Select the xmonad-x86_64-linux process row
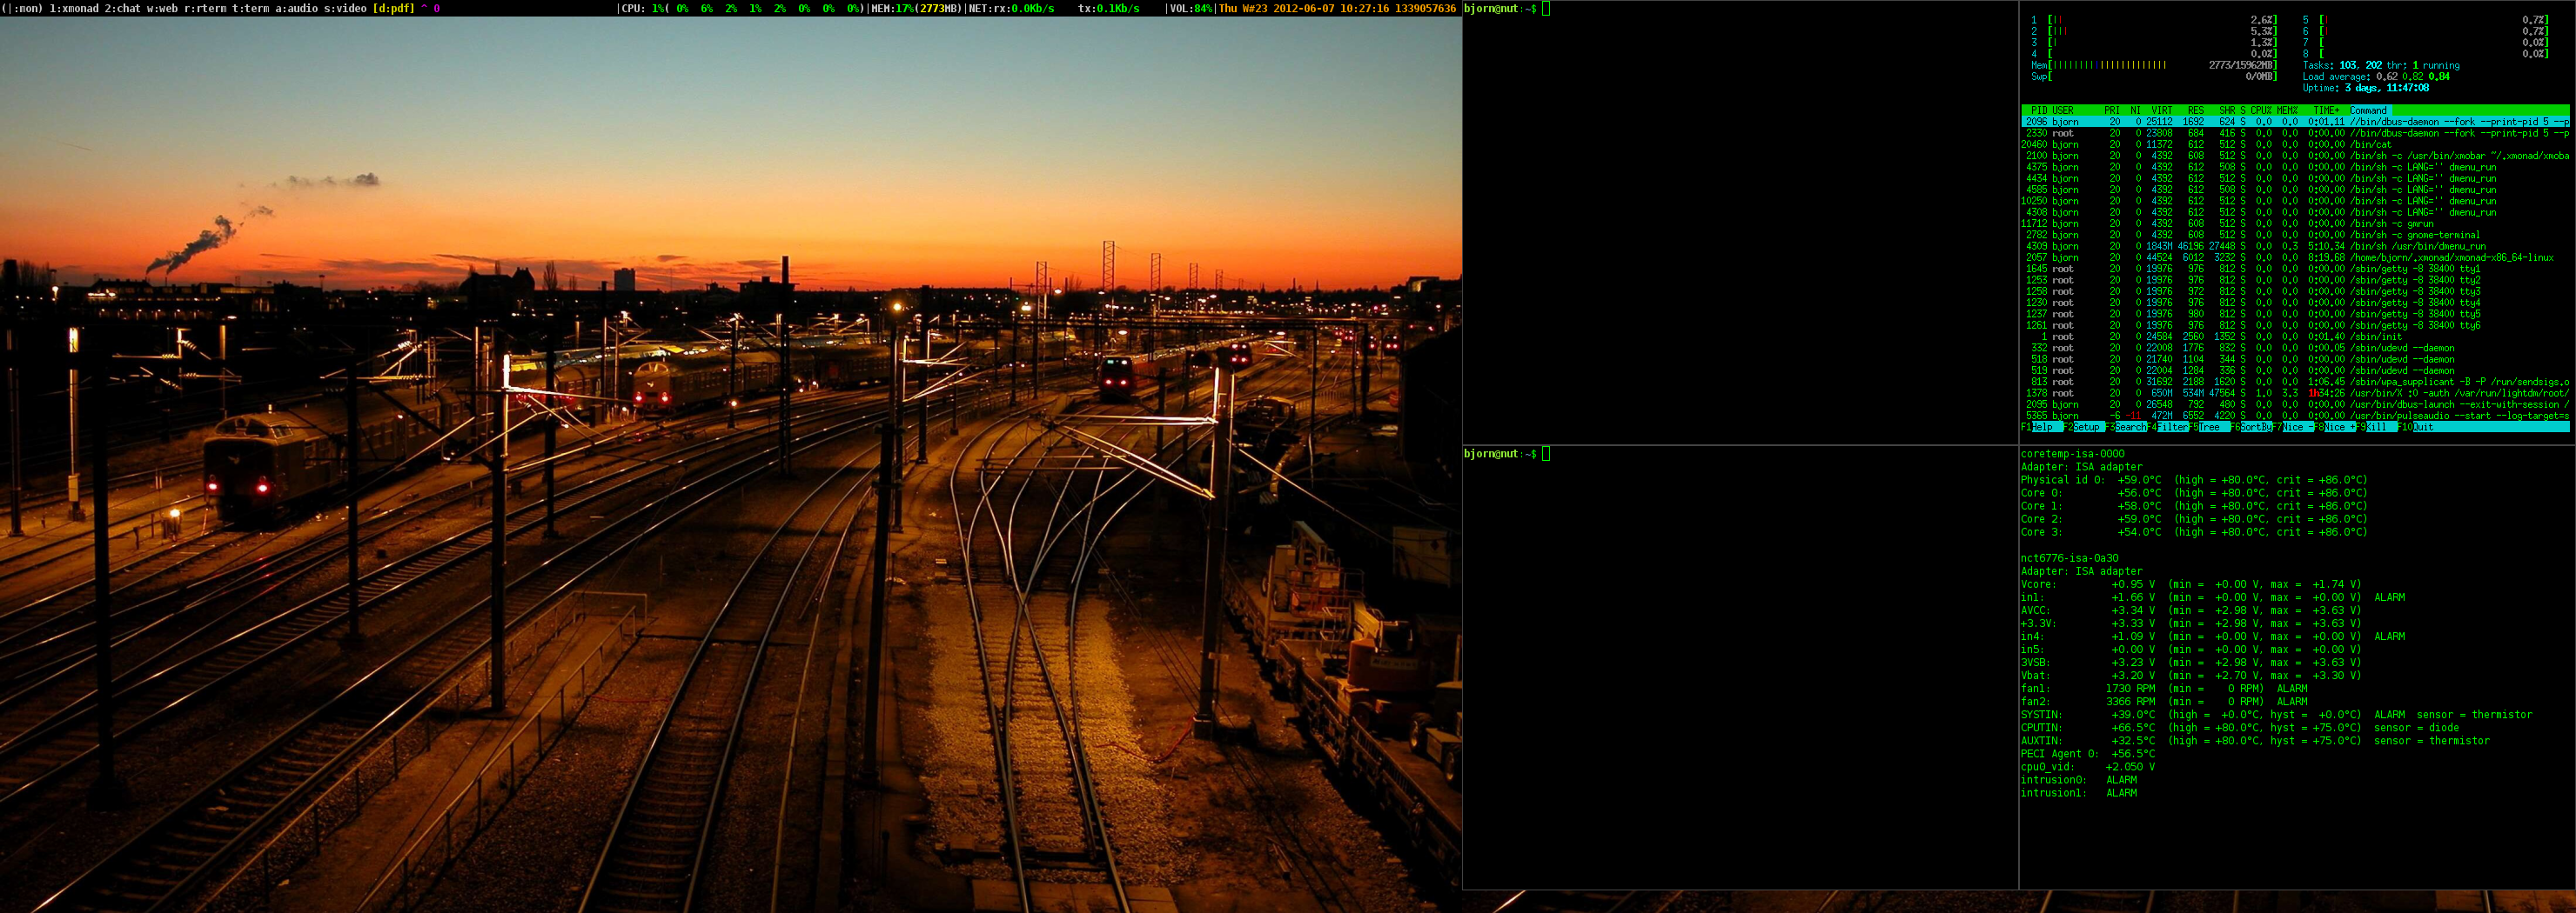The width and height of the screenshot is (2576, 913). point(2295,257)
